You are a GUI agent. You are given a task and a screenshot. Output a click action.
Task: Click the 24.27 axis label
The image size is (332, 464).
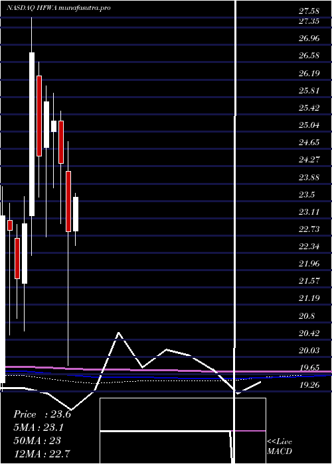point(309,160)
